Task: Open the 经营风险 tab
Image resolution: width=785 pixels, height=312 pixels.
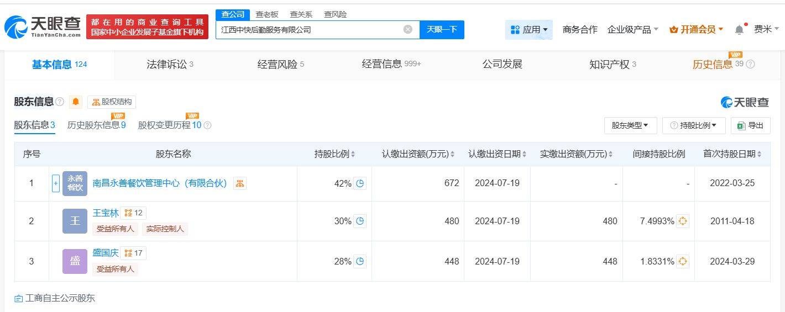Action: pyautogui.click(x=281, y=65)
